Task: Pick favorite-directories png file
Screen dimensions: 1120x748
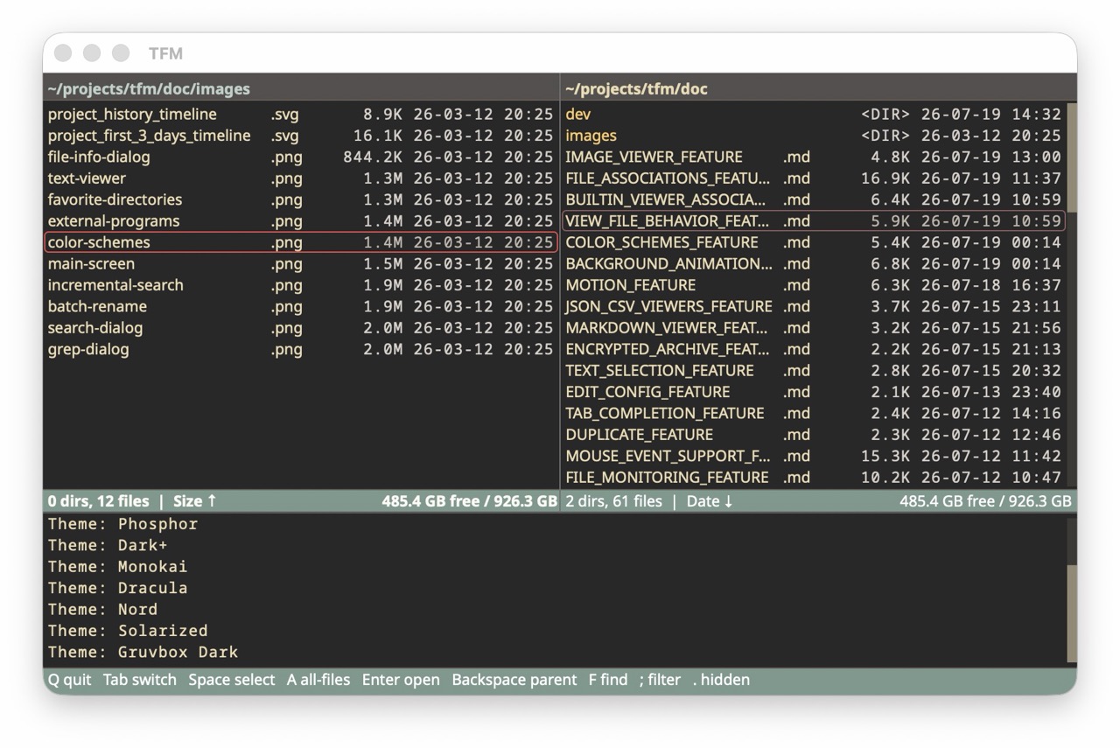Action: 301,199
